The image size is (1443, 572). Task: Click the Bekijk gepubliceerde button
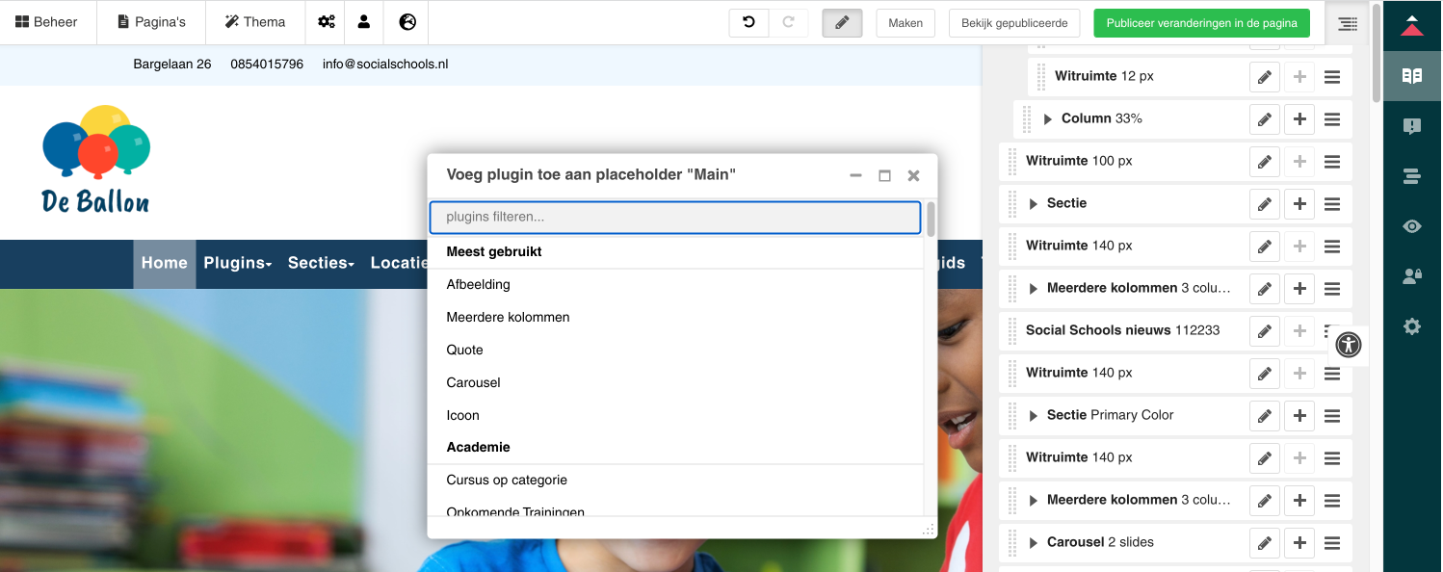point(1014,22)
